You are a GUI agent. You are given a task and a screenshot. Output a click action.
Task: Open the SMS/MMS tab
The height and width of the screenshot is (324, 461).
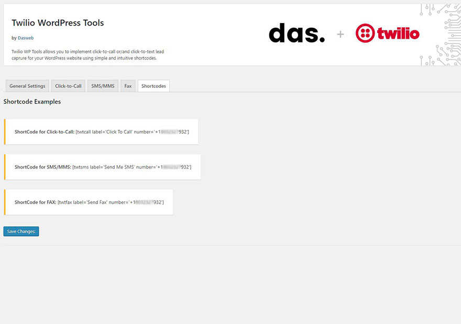point(103,86)
